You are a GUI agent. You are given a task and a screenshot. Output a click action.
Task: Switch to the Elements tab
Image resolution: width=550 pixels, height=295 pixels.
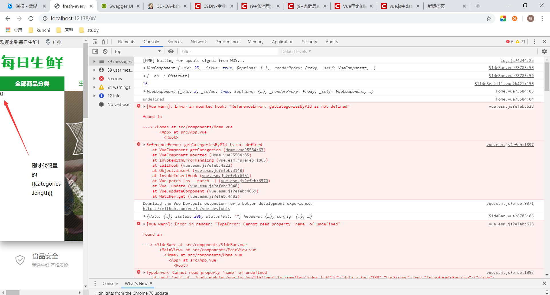pos(126,42)
